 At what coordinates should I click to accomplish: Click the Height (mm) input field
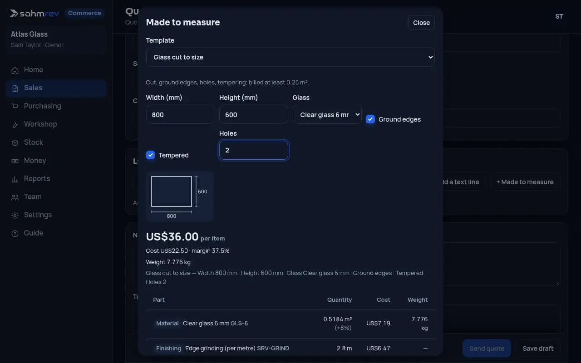[x=253, y=115]
